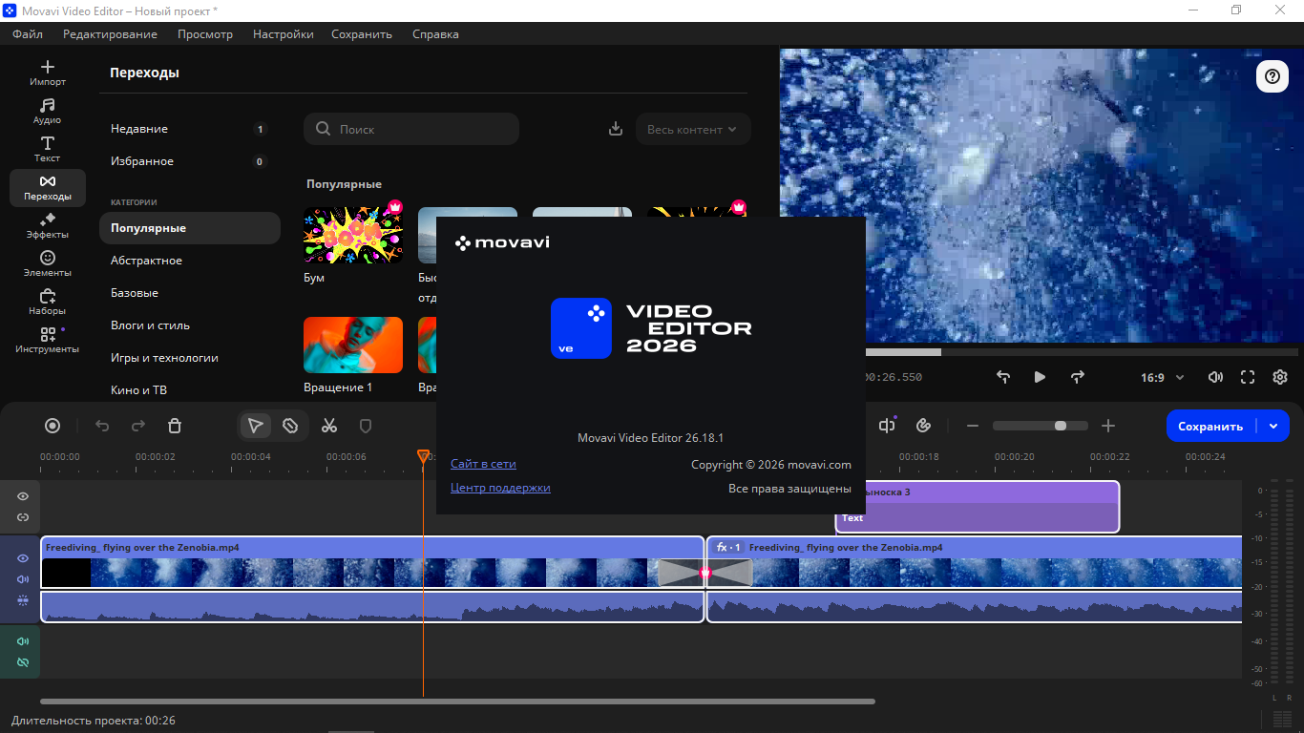1304x733 pixels.
Task: Mute the separate audio track
Action: coord(23,641)
